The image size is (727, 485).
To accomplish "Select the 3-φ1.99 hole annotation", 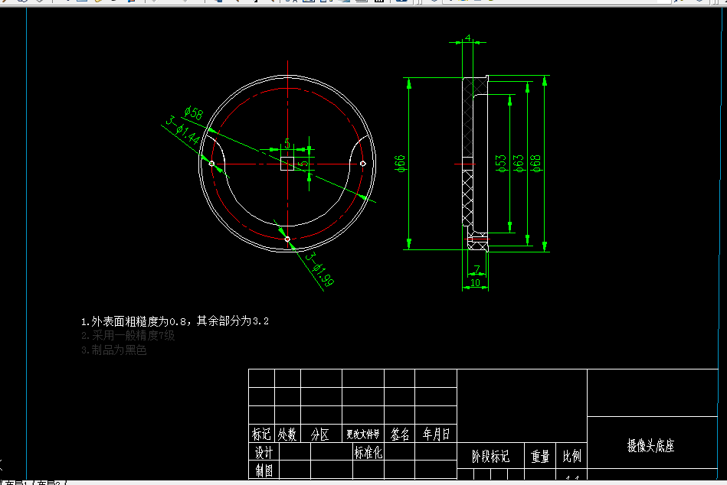I will point(319,269).
